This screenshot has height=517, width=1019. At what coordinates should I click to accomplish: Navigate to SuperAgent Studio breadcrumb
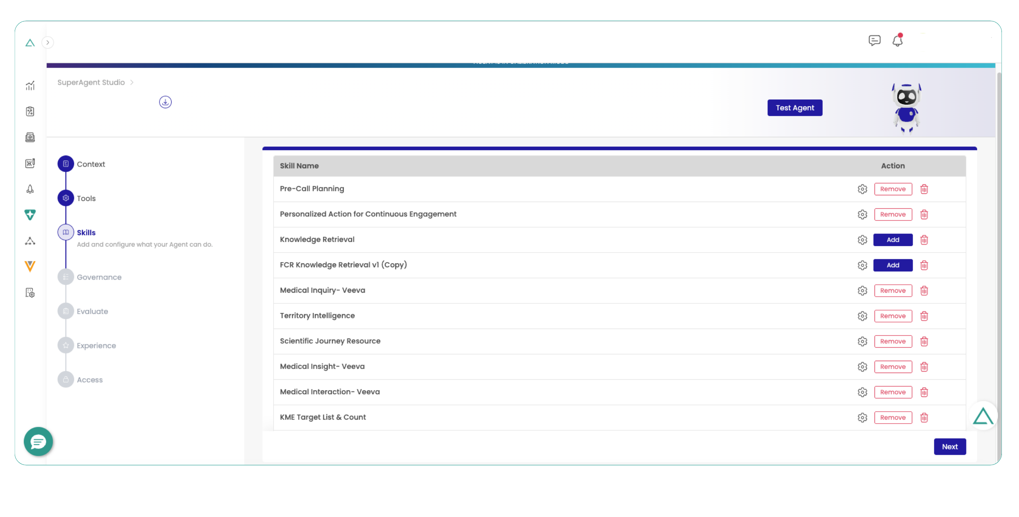[x=91, y=82]
